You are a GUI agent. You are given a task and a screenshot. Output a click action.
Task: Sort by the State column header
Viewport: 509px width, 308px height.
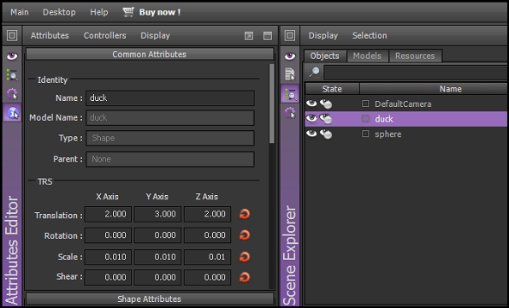tap(332, 89)
